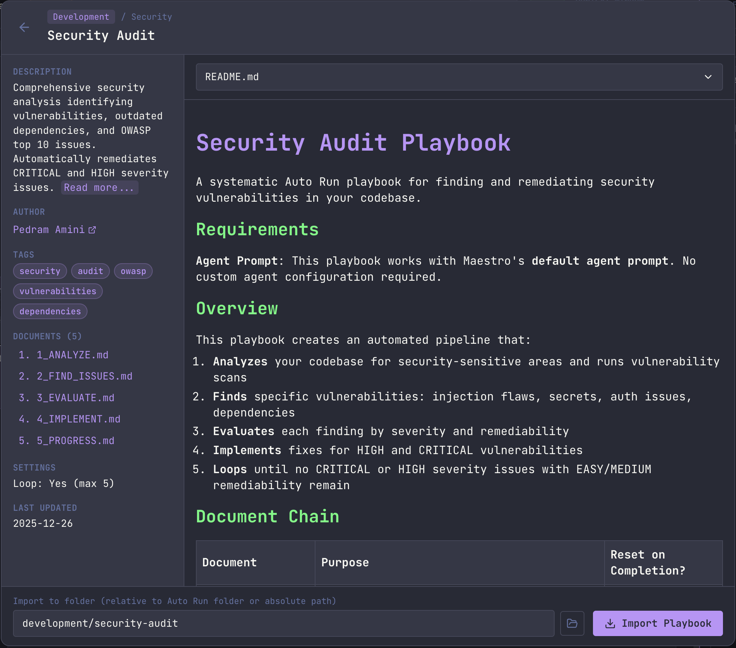Screen dimensions: 736x648
Task: Click the import folder path input field
Action: [284, 623]
